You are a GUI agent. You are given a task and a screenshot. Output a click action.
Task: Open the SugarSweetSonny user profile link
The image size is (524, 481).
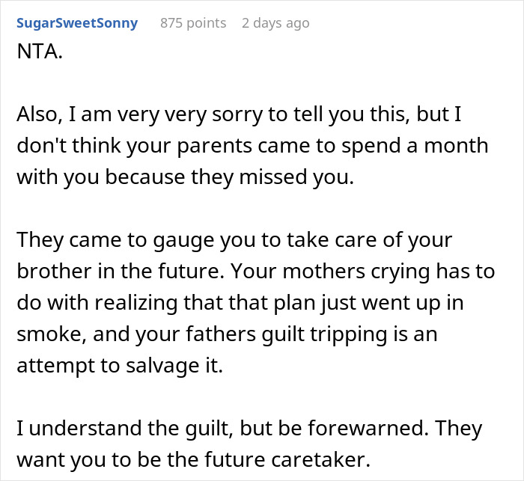point(77,23)
